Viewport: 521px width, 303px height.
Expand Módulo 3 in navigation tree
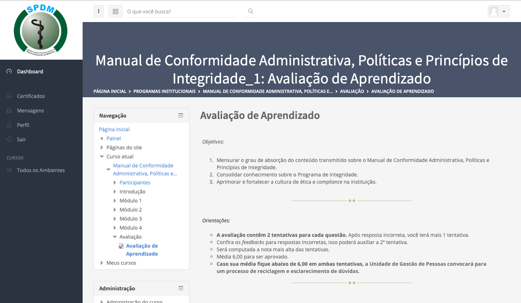tap(115, 219)
